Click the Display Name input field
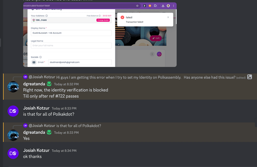Viewport: 257px width, 167px height. [x=71, y=33]
